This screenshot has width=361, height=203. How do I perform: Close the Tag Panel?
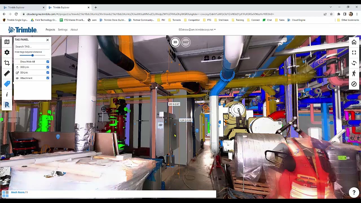click(x=47, y=40)
